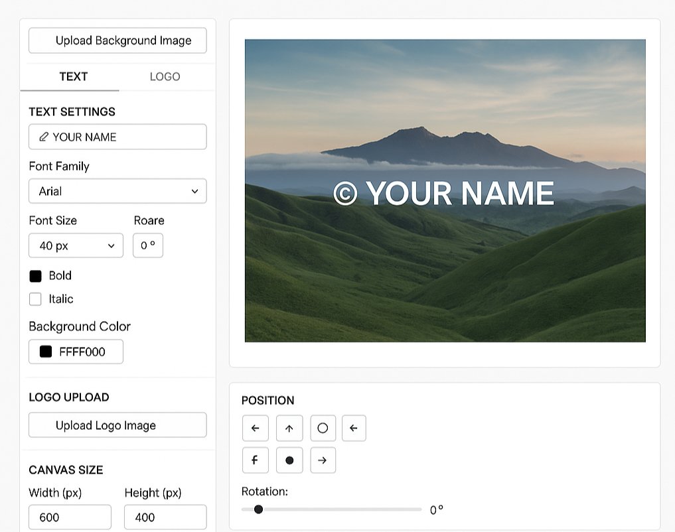This screenshot has height=532, width=675.
Task: Open the Font Family dropdown
Action: tap(117, 191)
